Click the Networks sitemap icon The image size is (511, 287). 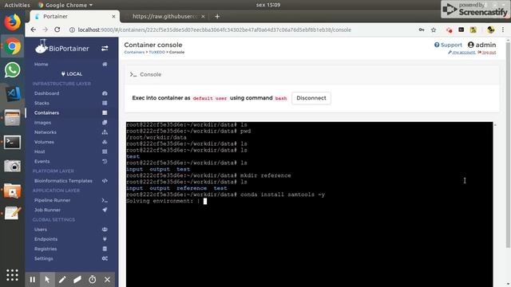pyautogui.click(x=105, y=132)
